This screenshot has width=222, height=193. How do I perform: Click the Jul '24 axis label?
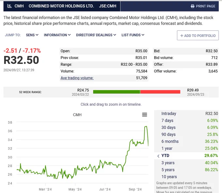click(x=105, y=189)
